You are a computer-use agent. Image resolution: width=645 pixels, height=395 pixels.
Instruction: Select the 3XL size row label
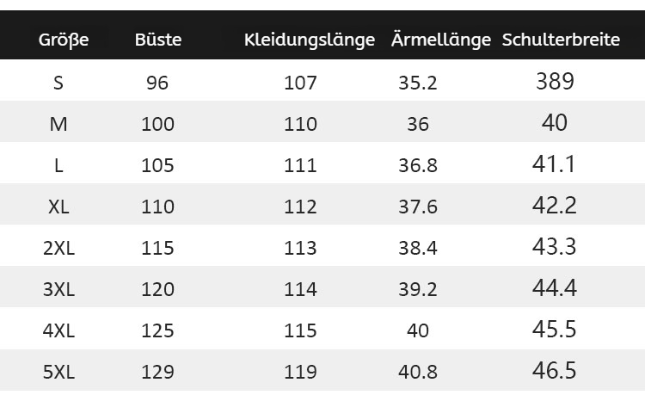pyautogui.click(x=58, y=289)
